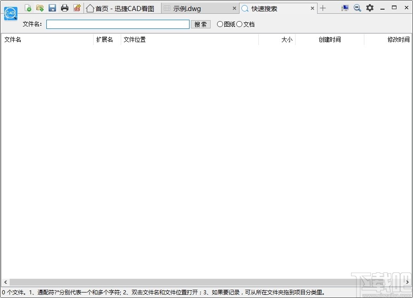Click the monitor display icon
The width and height of the screenshot is (413, 298).
pyautogui.click(x=345, y=8)
